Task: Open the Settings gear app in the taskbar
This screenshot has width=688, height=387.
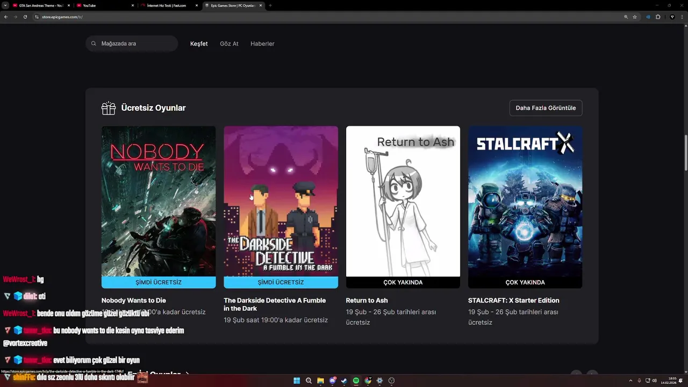Action: click(379, 381)
